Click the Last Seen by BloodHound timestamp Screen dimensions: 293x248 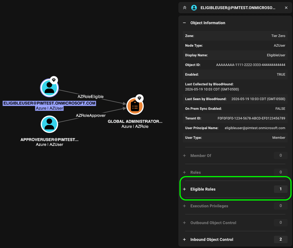coord(258,99)
